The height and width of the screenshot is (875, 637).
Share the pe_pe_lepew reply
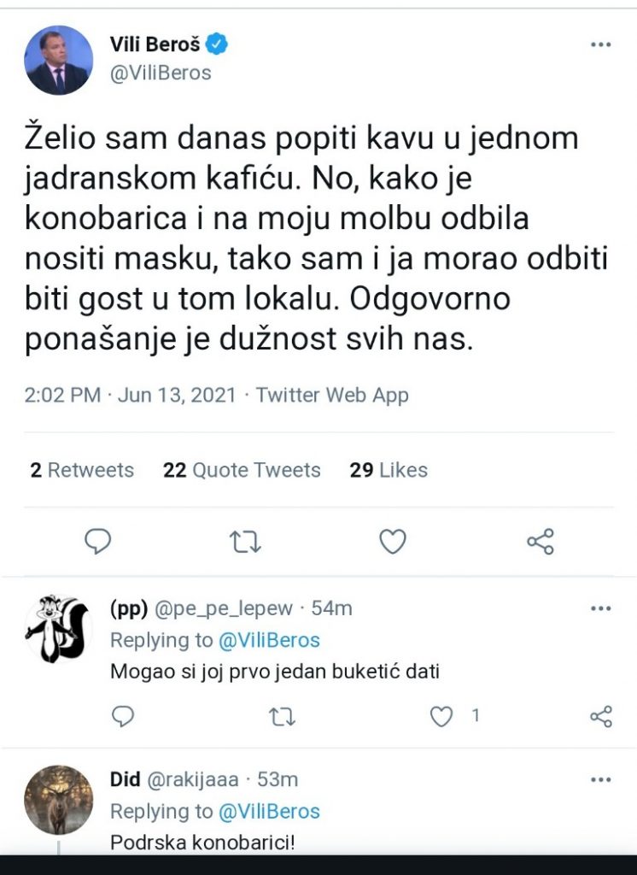tap(601, 716)
